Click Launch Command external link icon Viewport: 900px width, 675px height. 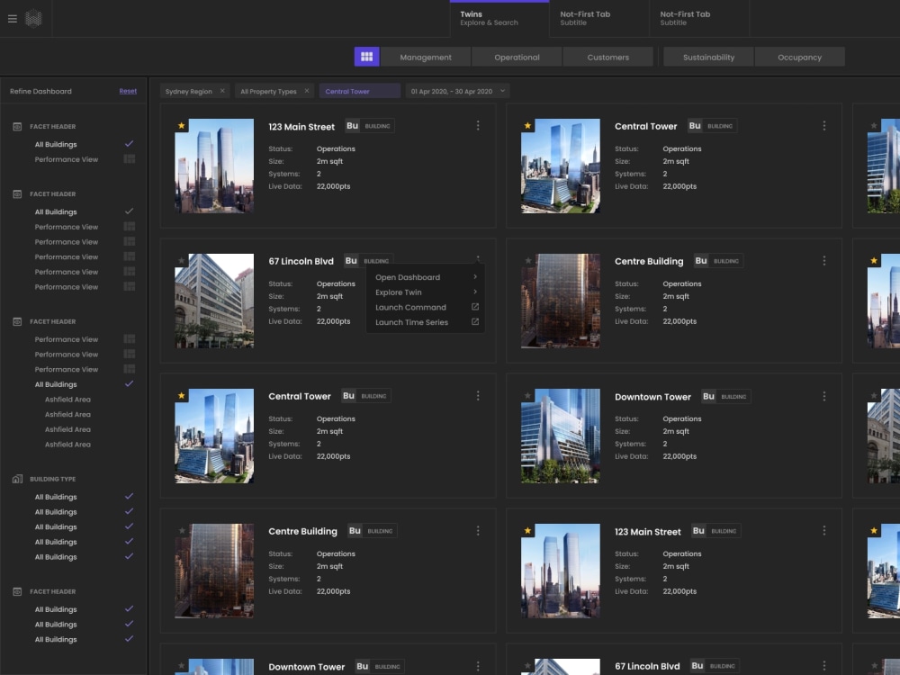[475, 307]
